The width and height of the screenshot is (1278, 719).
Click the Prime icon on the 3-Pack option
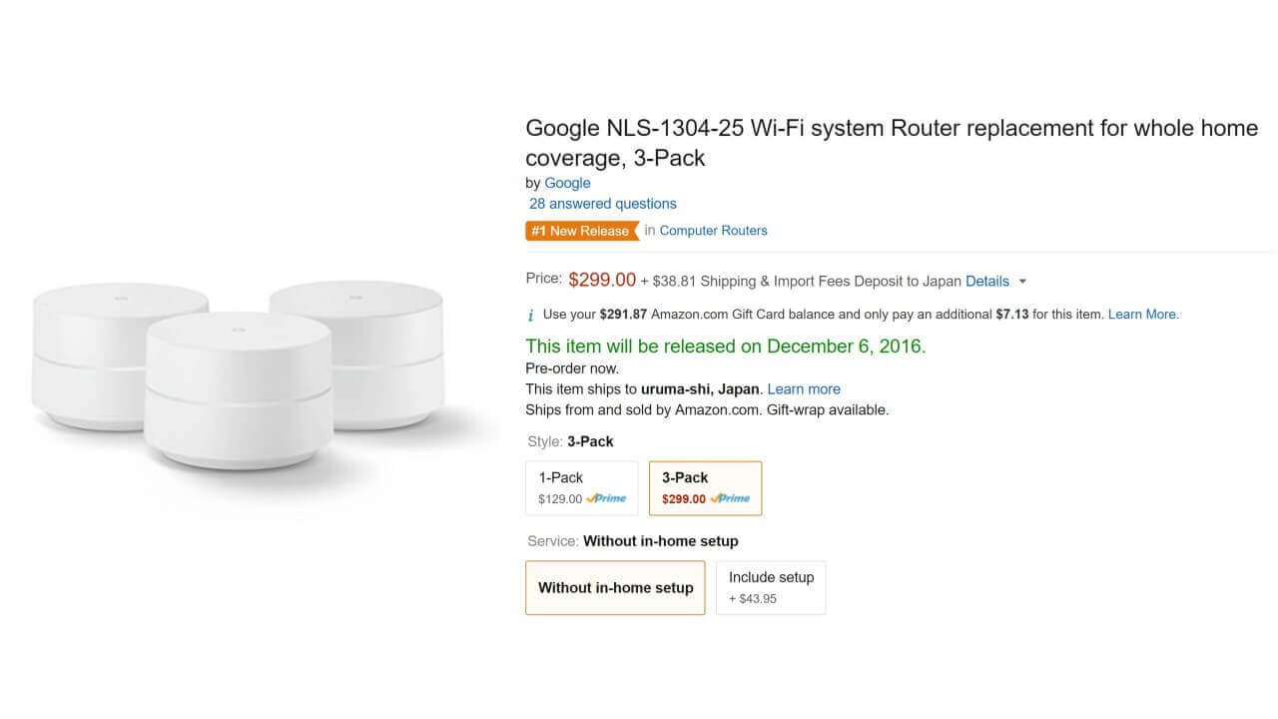tap(732, 499)
